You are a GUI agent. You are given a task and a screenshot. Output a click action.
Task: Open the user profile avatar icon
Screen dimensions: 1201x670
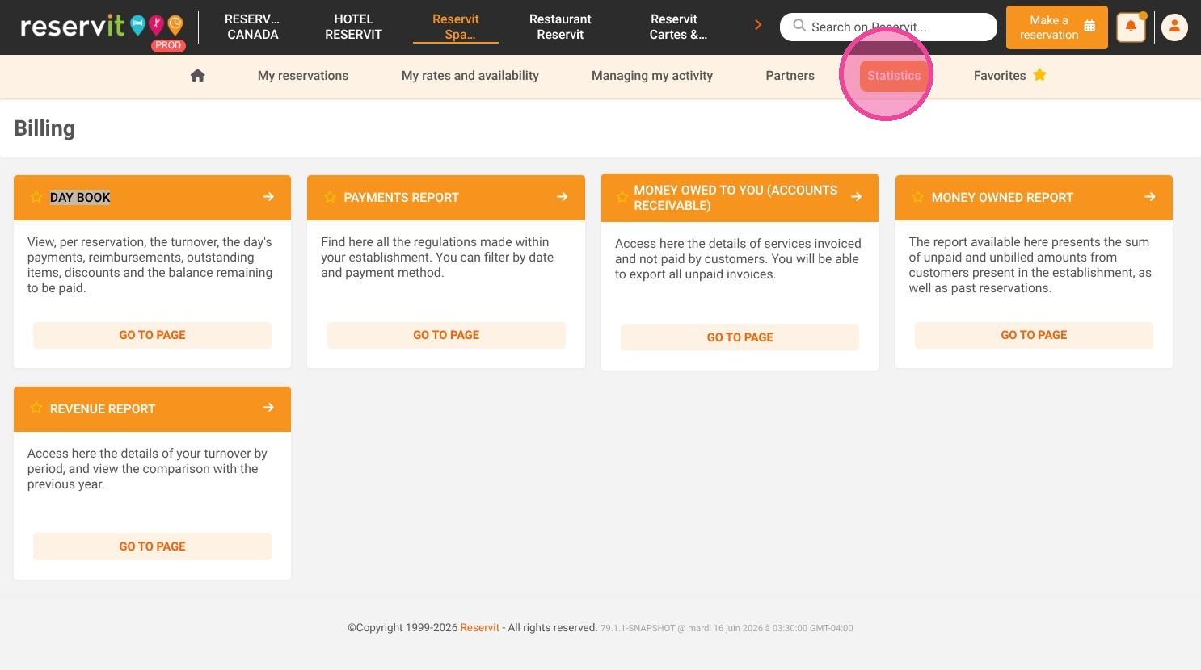click(x=1174, y=27)
